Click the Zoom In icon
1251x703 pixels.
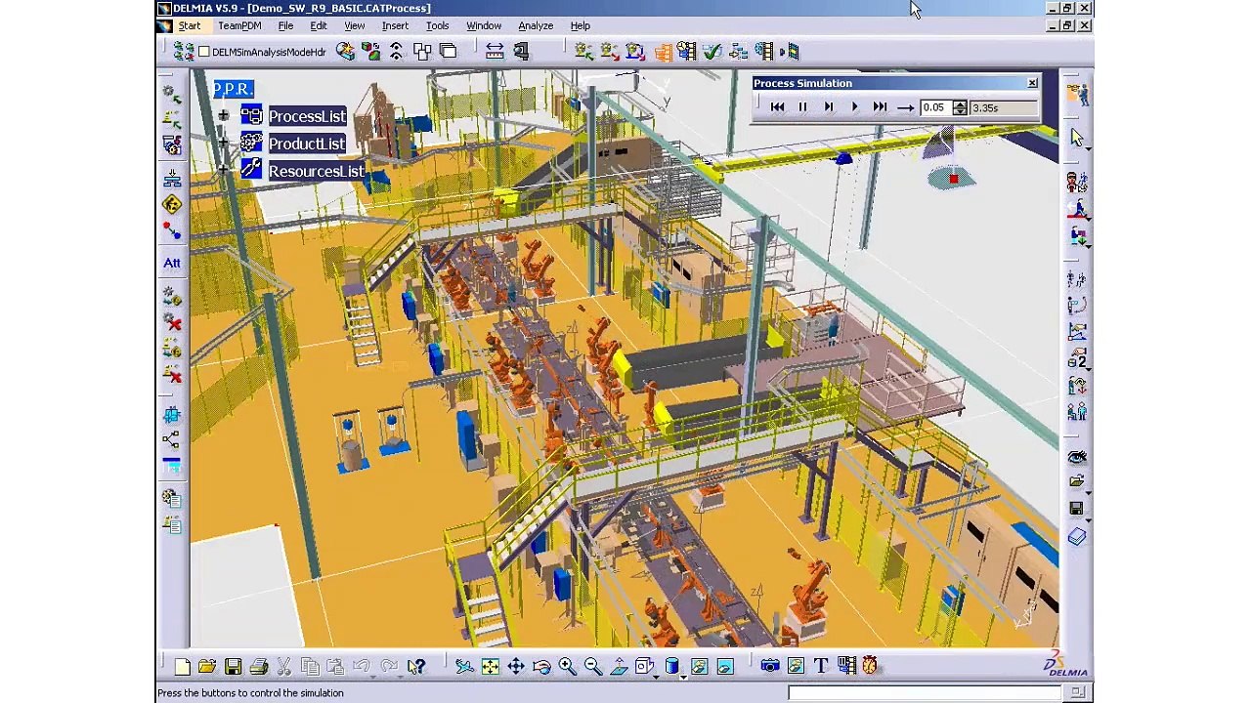[567, 667]
